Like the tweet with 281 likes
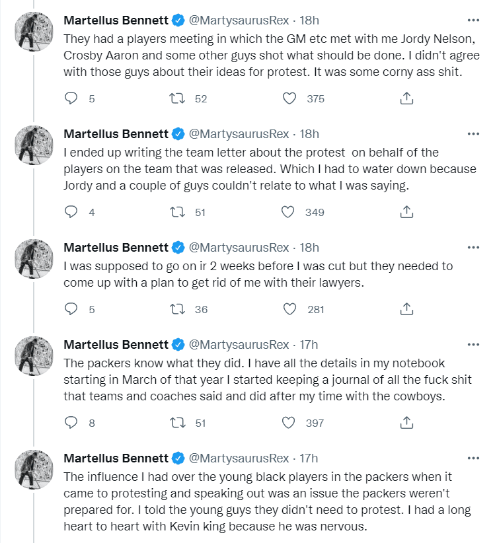Viewport: 495px width, 543px height. [x=289, y=308]
